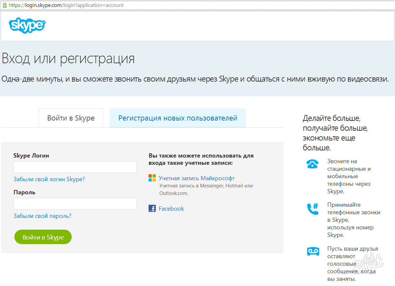Open the "Забыли свой логин Skype?" link
This screenshot has height=286, width=395.
[49, 179]
